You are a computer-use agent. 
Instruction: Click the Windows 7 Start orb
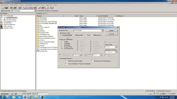tap(2, 97)
